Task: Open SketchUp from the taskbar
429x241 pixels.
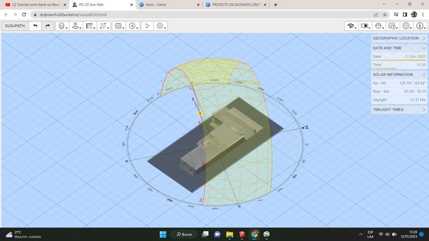Action: (x=242, y=234)
